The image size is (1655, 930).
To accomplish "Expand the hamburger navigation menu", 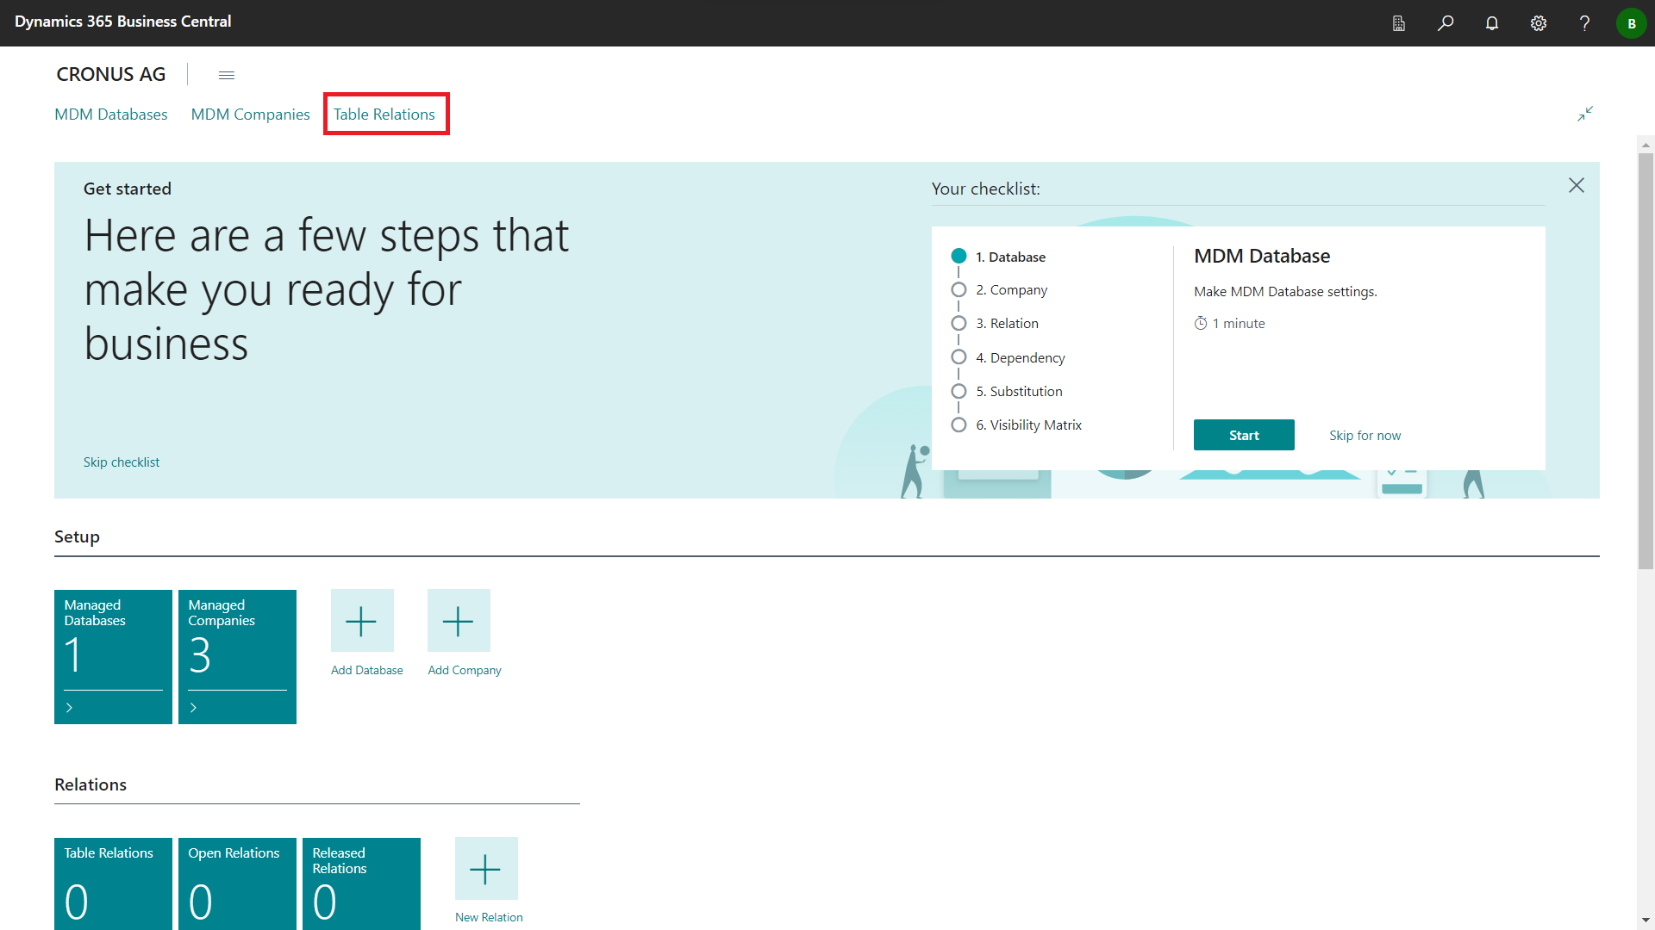I will pos(227,75).
